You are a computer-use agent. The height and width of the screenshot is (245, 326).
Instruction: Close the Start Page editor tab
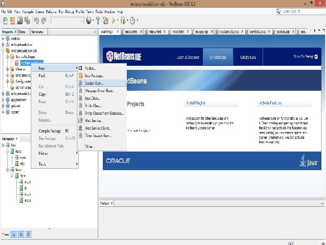click(x=118, y=32)
